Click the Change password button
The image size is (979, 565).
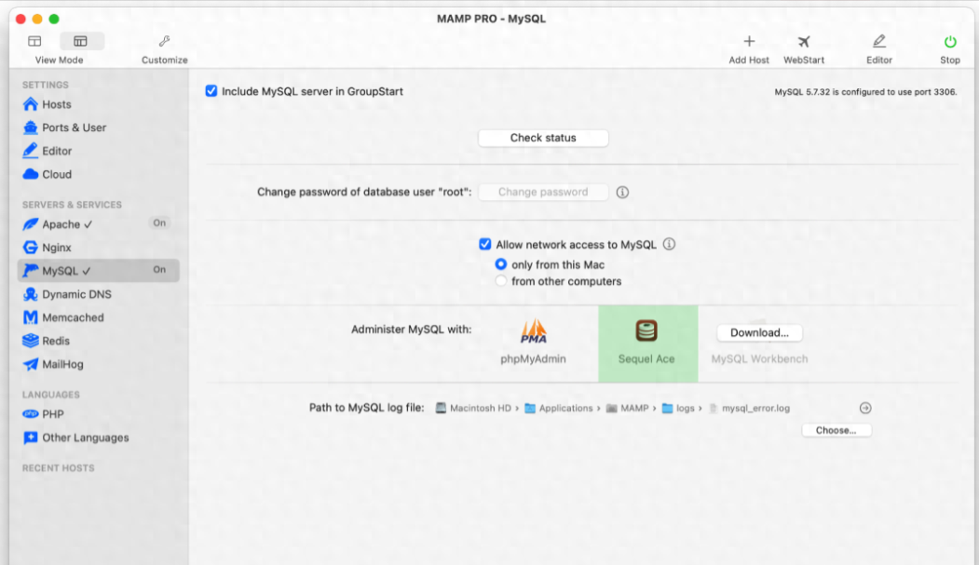(x=543, y=192)
